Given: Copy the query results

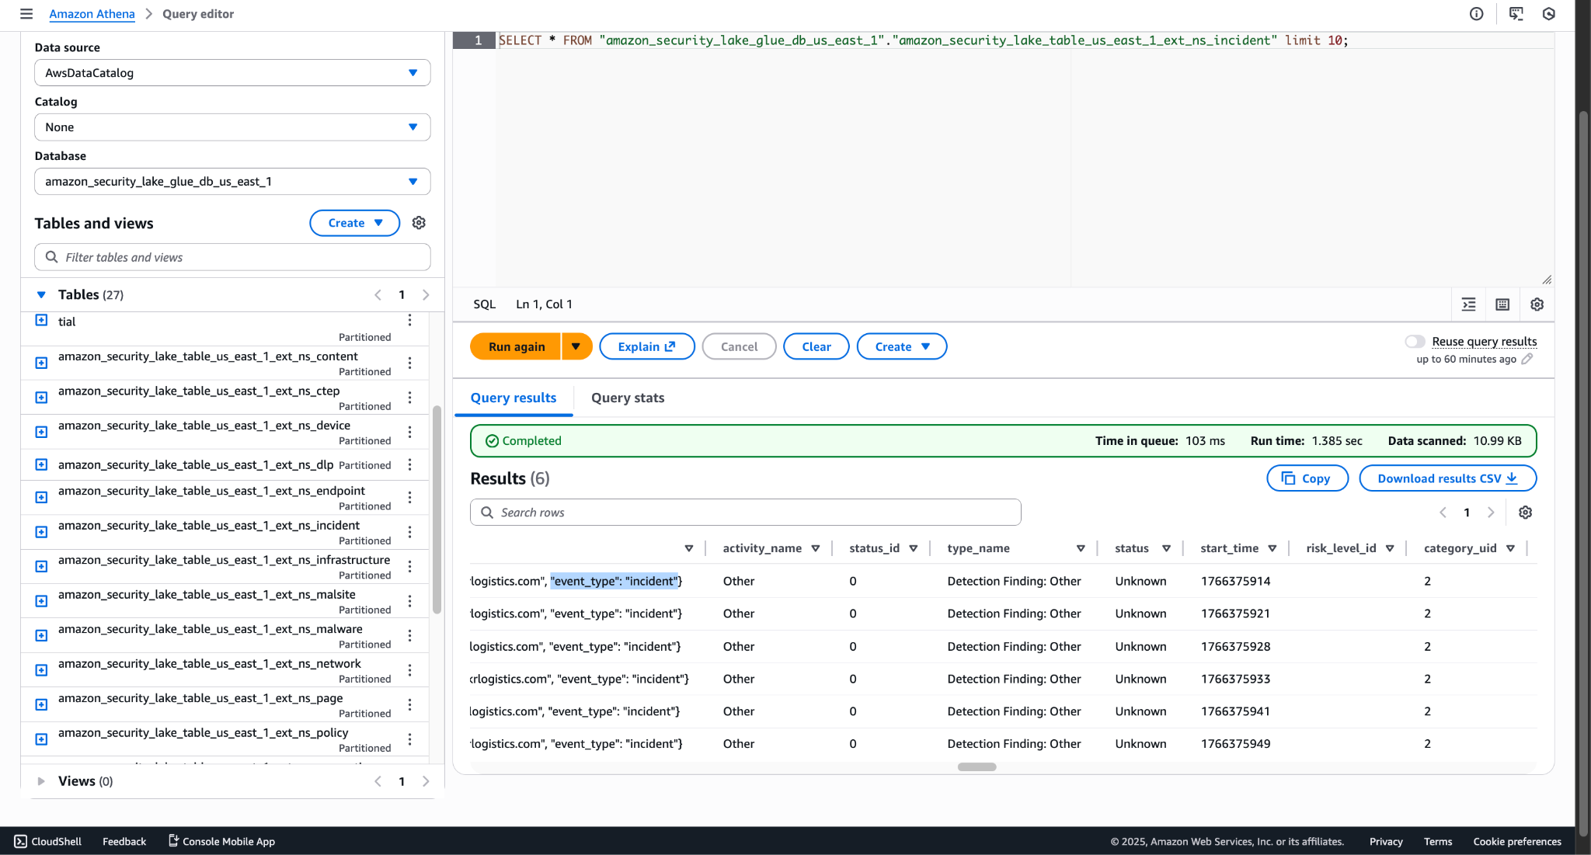Looking at the screenshot, I should pos(1307,478).
